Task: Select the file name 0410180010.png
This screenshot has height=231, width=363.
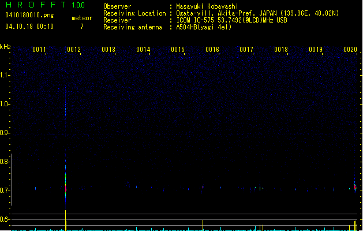Action: [29, 15]
